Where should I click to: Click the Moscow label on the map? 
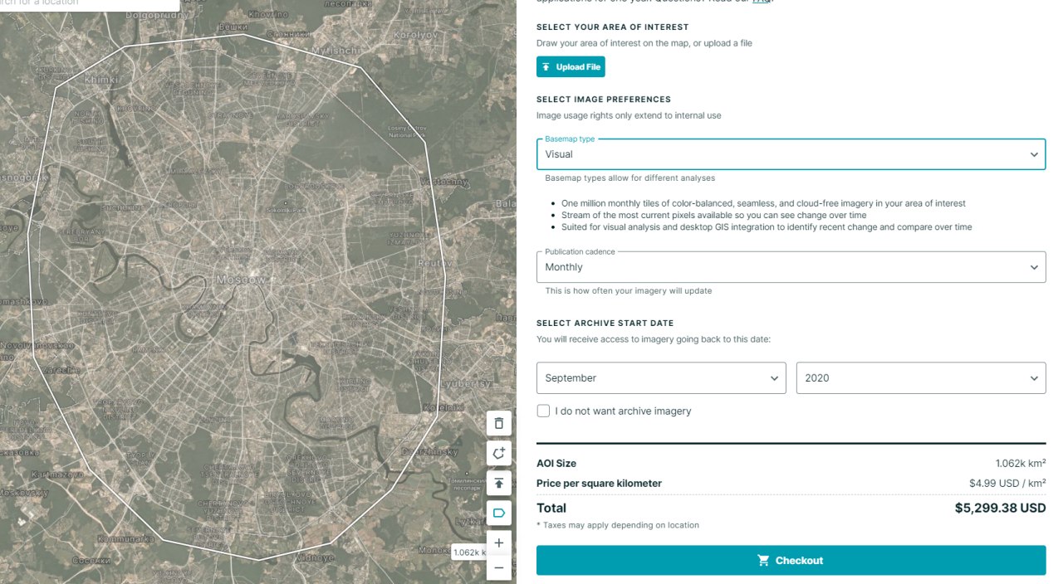pos(241,280)
